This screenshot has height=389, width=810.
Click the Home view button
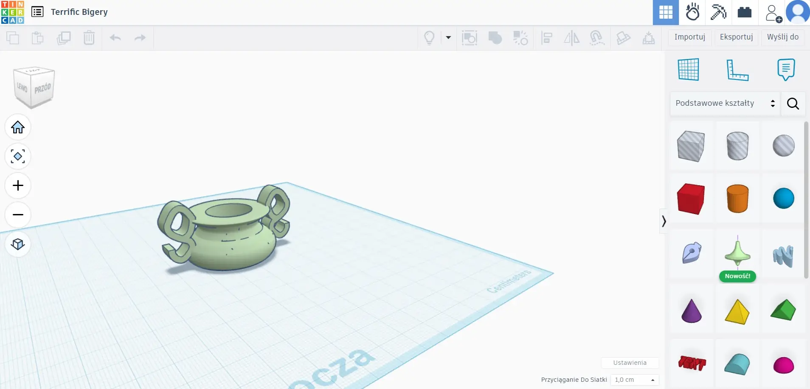[x=18, y=127]
